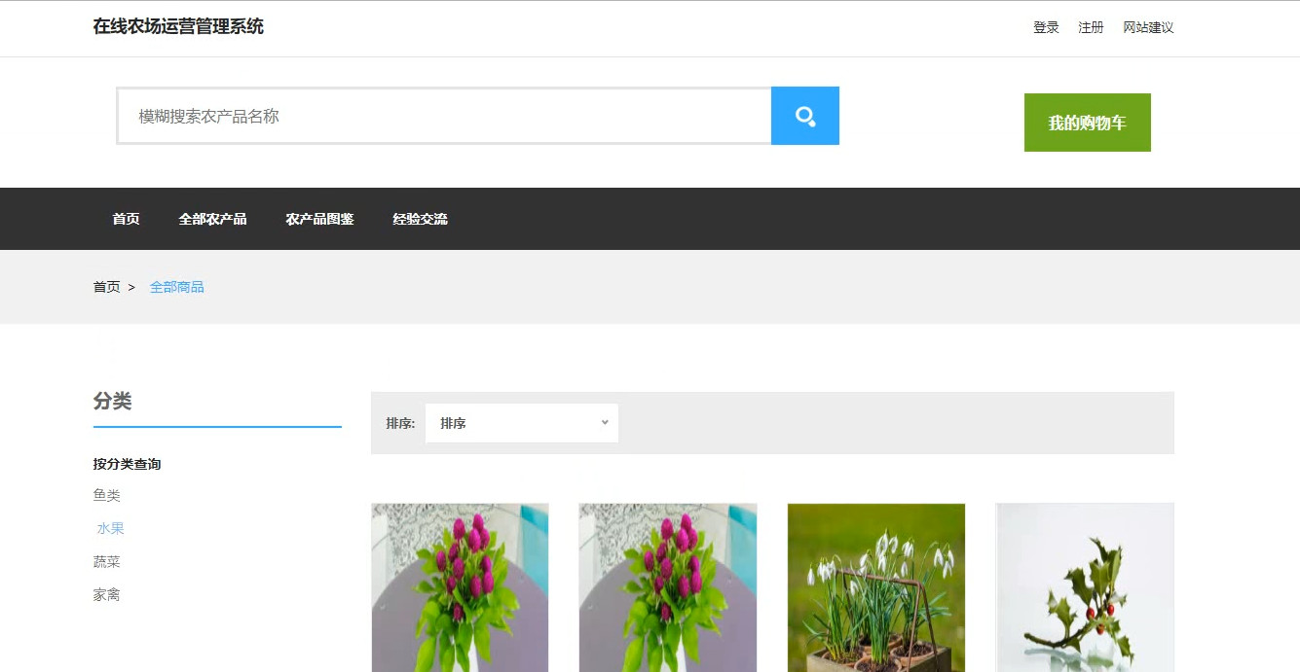
Task: Open the 网站建议 link
Action: pyautogui.click(x=1148, y=28)
